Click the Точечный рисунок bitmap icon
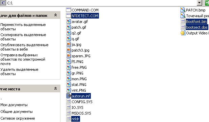Image resolution: width=209 pixels, height=122 pixels. coord(183,16)
